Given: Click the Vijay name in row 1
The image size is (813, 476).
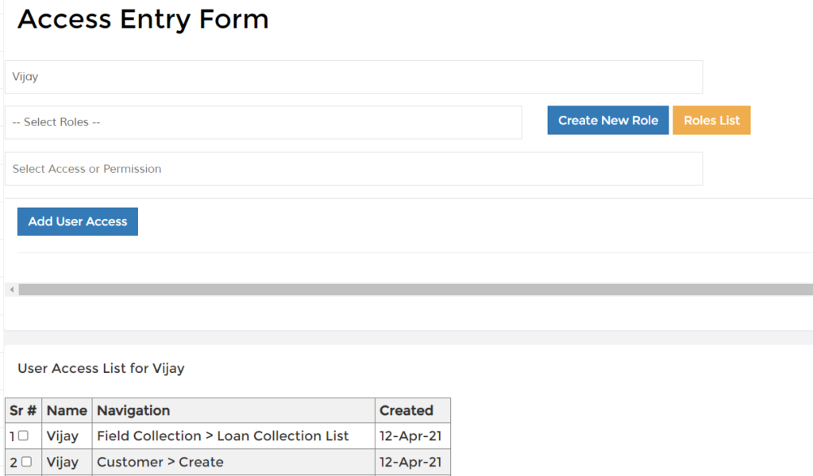Looking at the screenshot, I should [x=62, y=436].
